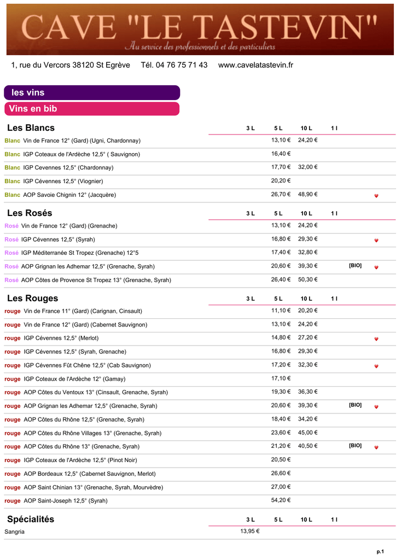
Task: Click the Cave Le Tastevin header banner
Action: pos(200,30)
